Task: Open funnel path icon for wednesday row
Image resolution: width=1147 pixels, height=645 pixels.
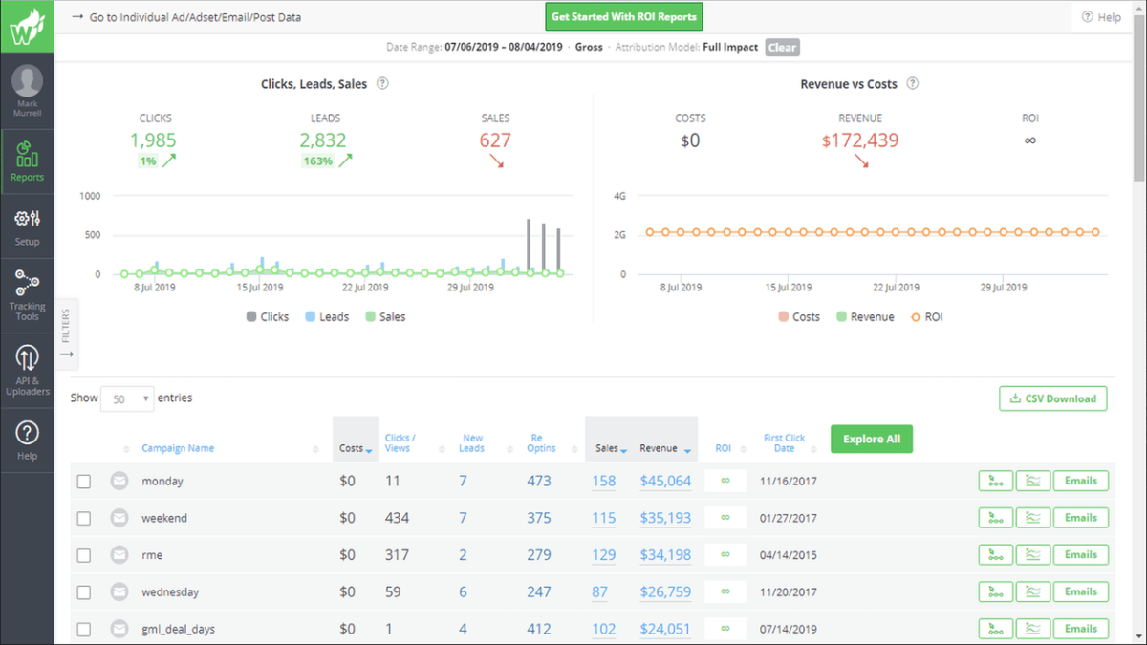Action: pos(995,591)
